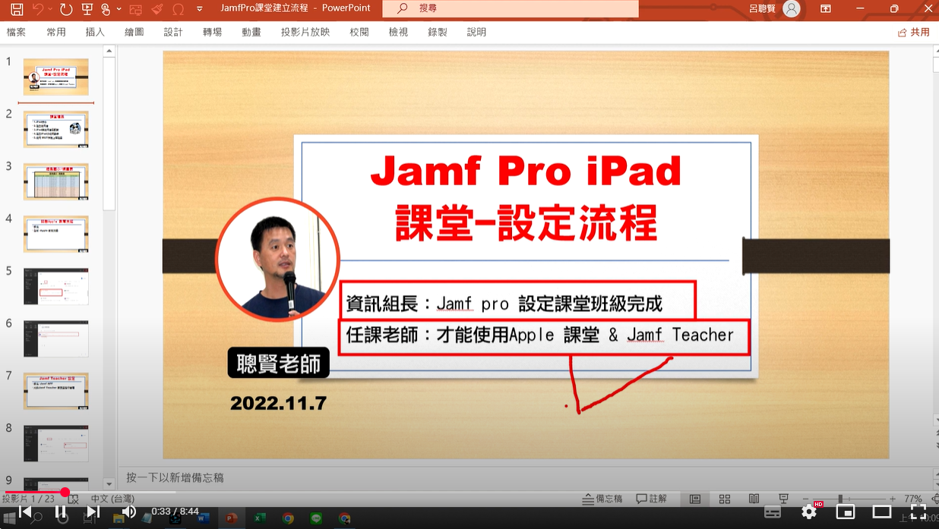Image resolution: width=939 pixels, height=529 pixels.
Task: Open File Explorer from the taskbar
Action: point(119,518)
